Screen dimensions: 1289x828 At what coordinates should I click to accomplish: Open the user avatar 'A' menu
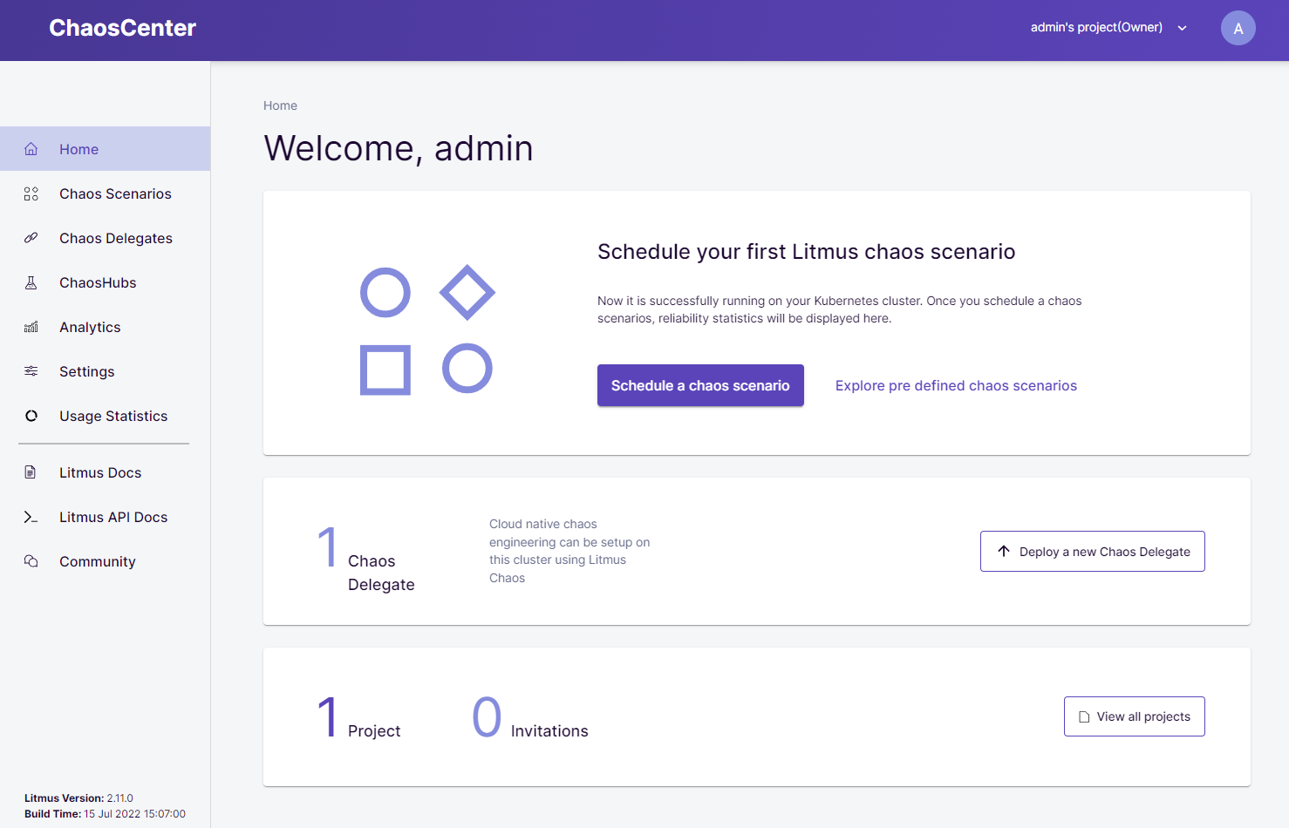1238,28
